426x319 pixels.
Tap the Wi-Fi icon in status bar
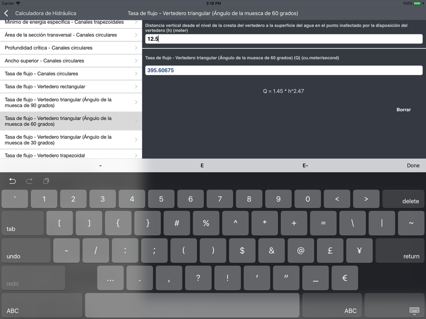pyautogui.click(x=18, y=3)
